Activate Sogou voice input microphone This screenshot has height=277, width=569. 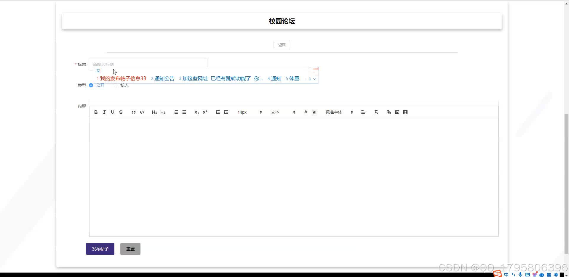[520, 275]
